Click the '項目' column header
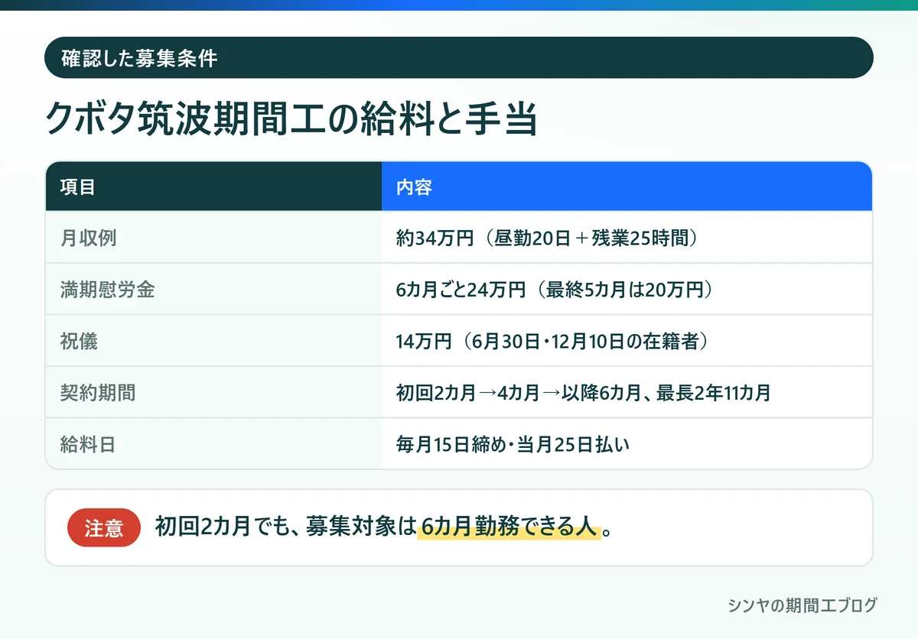Image resolution: width=918 pixels, height=639 pixels. coord(213,187)
